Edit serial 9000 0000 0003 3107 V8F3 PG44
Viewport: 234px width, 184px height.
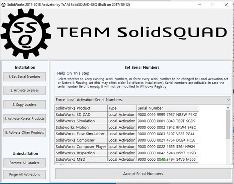(168, 134)
